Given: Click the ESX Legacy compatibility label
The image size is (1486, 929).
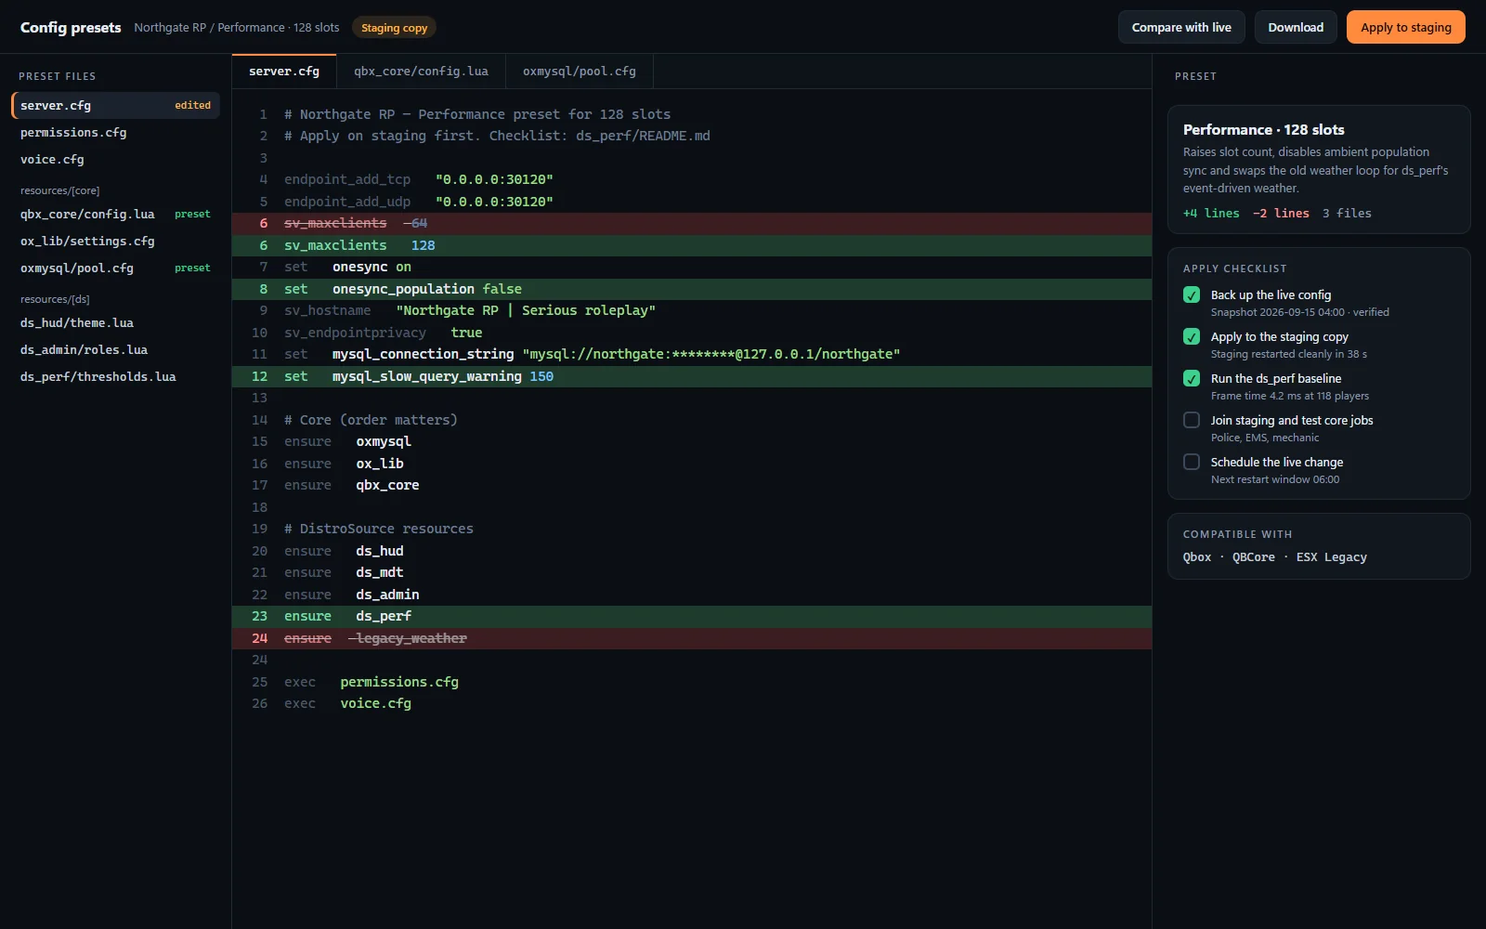Looking at the screenshot, I should tap(1332, 557).
